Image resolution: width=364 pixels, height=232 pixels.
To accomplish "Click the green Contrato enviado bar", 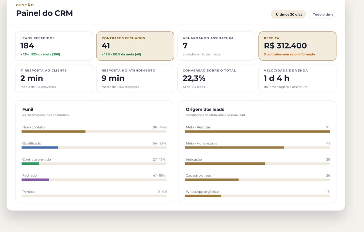I will pyautogui.click(x=30, y=164).
